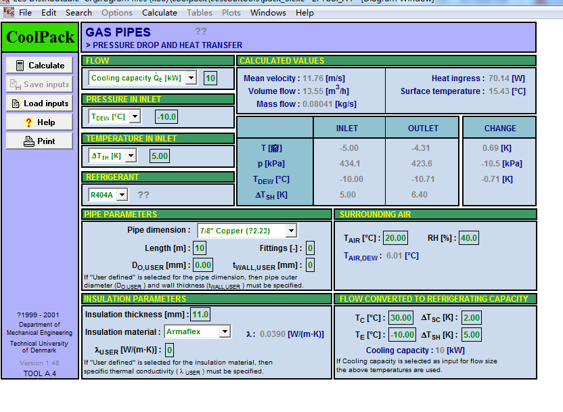Edit the ΔTSC subcooling field 2.00
The width and height of the screenshot is (563, 412).
pos(472,317)
